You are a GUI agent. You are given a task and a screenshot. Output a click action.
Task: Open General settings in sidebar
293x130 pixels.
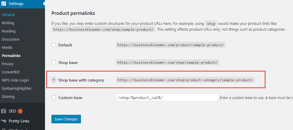coord(8,15)
